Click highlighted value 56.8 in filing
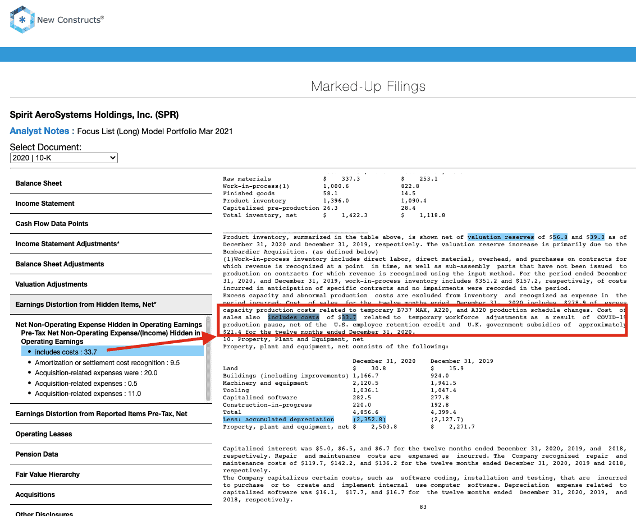The height and width of the screenshot is (516, 636). pos(560,237)
